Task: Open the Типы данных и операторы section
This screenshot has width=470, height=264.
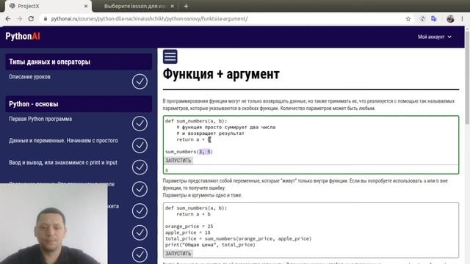Action: pyautogui.click(x=79, y=62)
